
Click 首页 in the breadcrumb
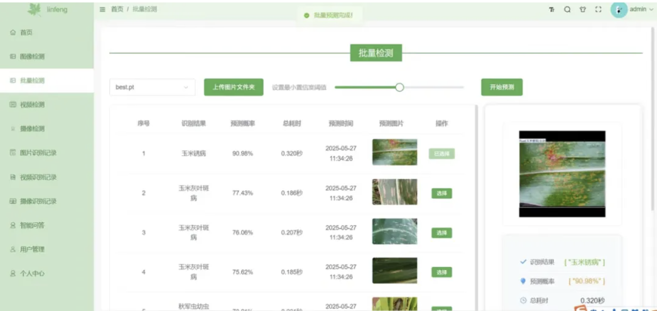[117, 9]
